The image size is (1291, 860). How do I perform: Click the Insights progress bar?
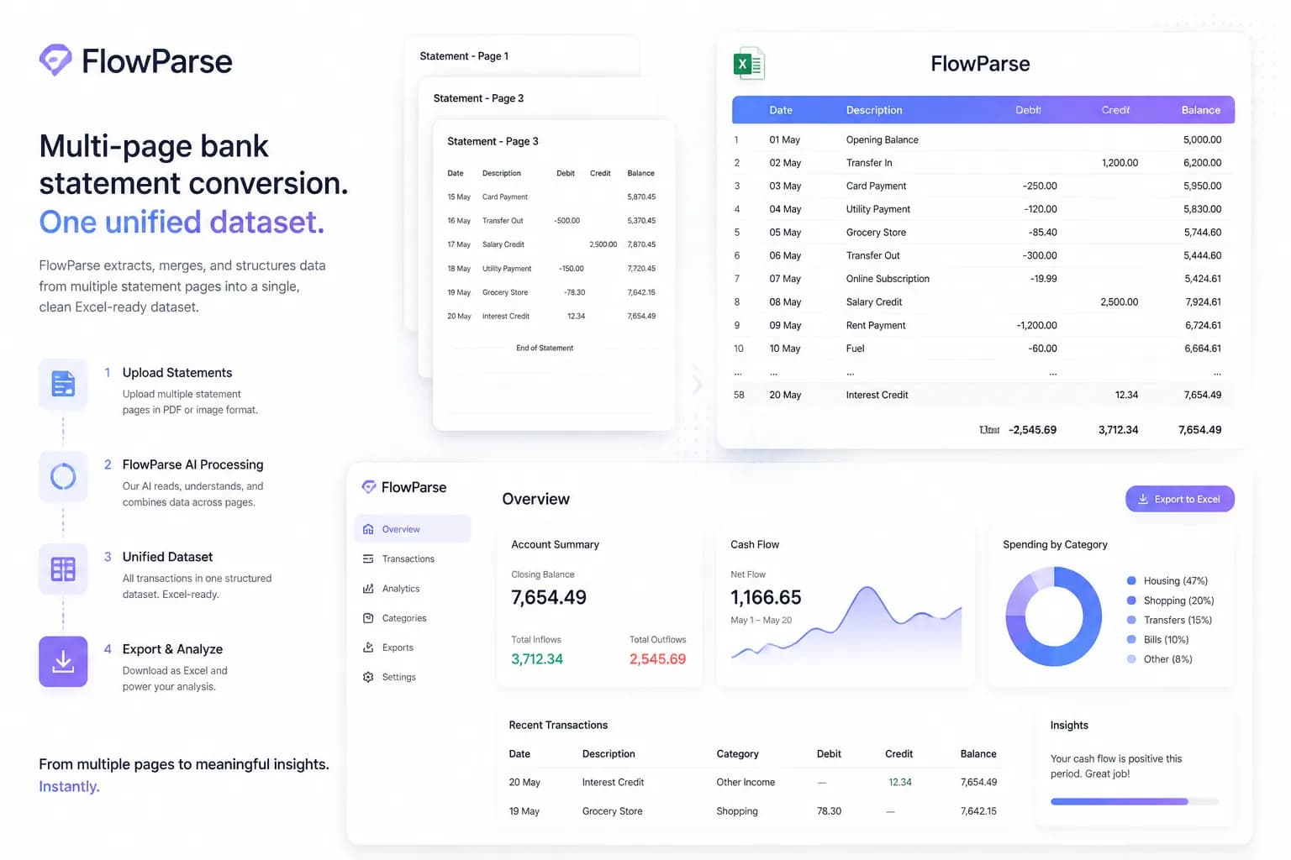1134,801
